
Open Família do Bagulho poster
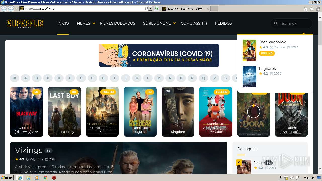(x=140, y=112)
